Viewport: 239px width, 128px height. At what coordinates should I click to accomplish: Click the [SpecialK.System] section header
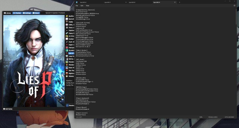coord(83,23)
